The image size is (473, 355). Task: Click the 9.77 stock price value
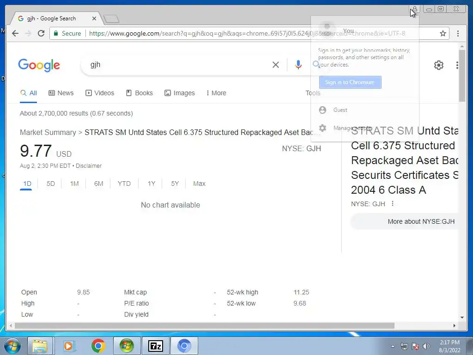(36, 151)
